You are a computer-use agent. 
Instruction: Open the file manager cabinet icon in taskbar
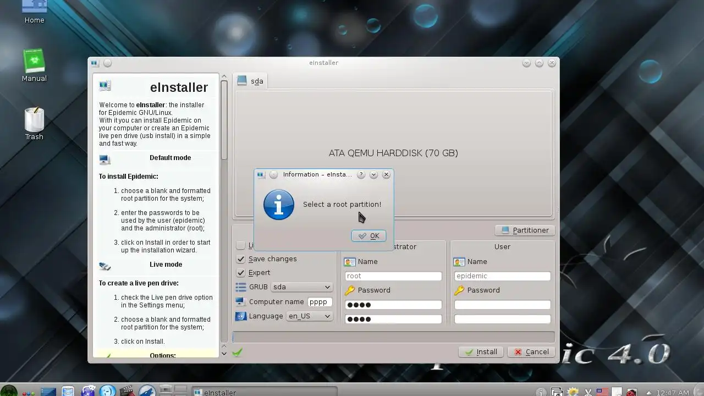68,392
